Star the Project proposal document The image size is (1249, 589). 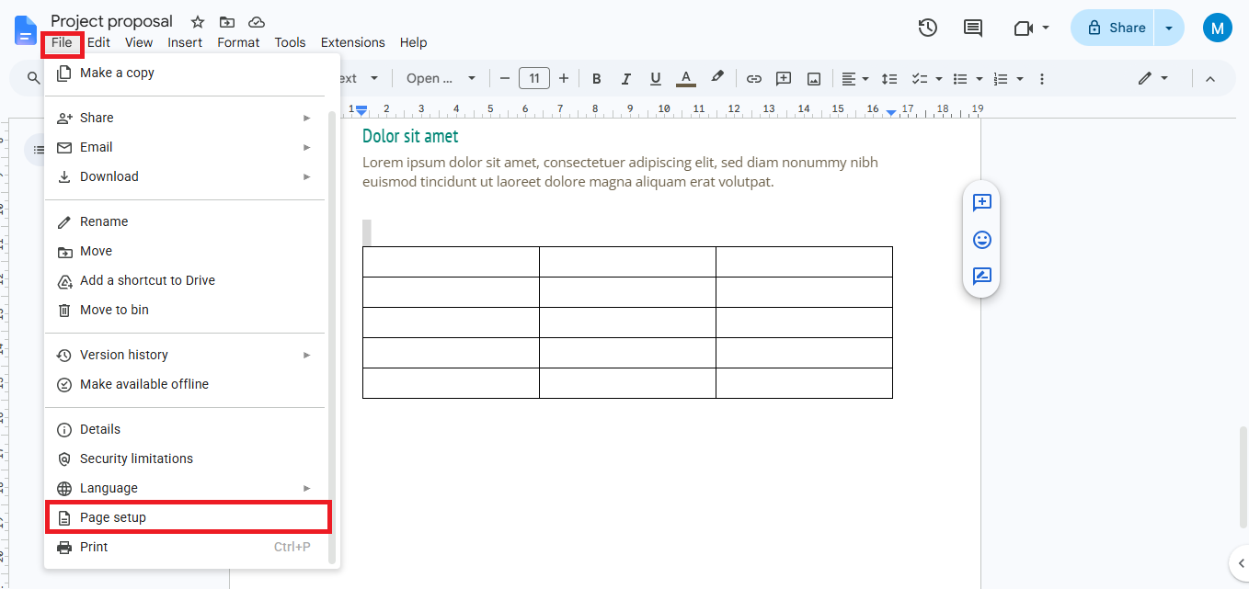[x=198, y=21]
